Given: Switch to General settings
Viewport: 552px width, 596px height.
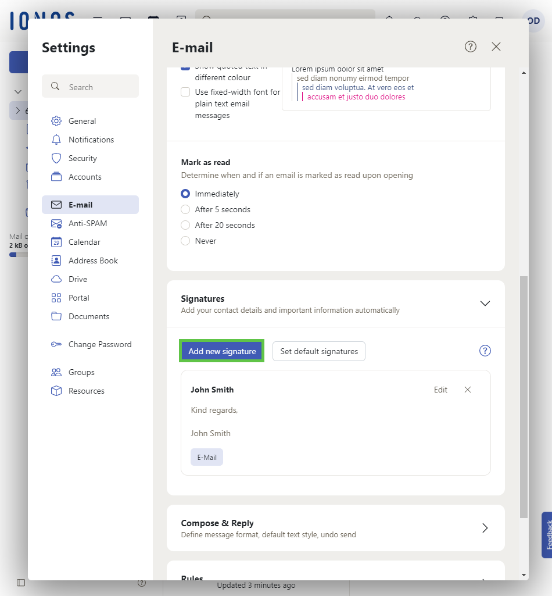Looking at the screenshot, I should [82, 121].
